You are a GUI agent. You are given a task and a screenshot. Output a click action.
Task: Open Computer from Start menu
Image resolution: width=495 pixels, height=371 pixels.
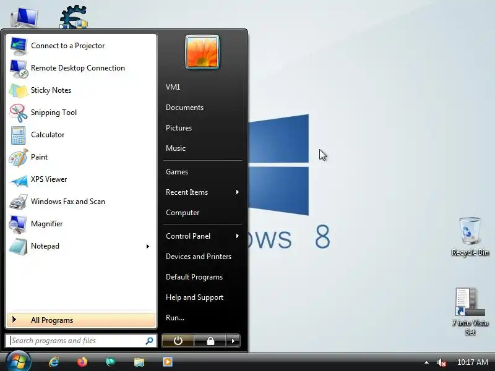[183, 213]
